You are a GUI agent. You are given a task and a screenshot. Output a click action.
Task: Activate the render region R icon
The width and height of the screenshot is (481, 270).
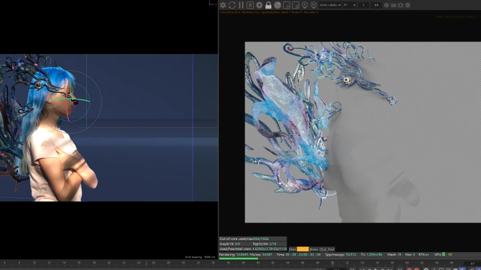(x=250, y=5)
